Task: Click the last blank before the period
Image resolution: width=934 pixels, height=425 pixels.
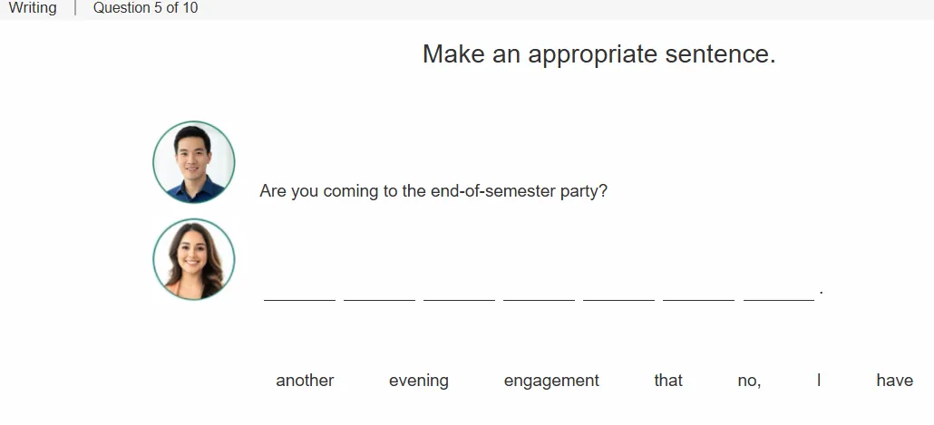Action: (779, 292)
